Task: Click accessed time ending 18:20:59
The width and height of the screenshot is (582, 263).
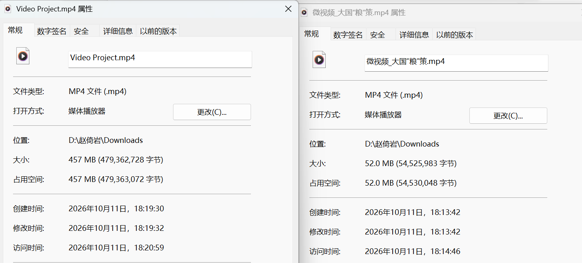Action: [116, 248]
